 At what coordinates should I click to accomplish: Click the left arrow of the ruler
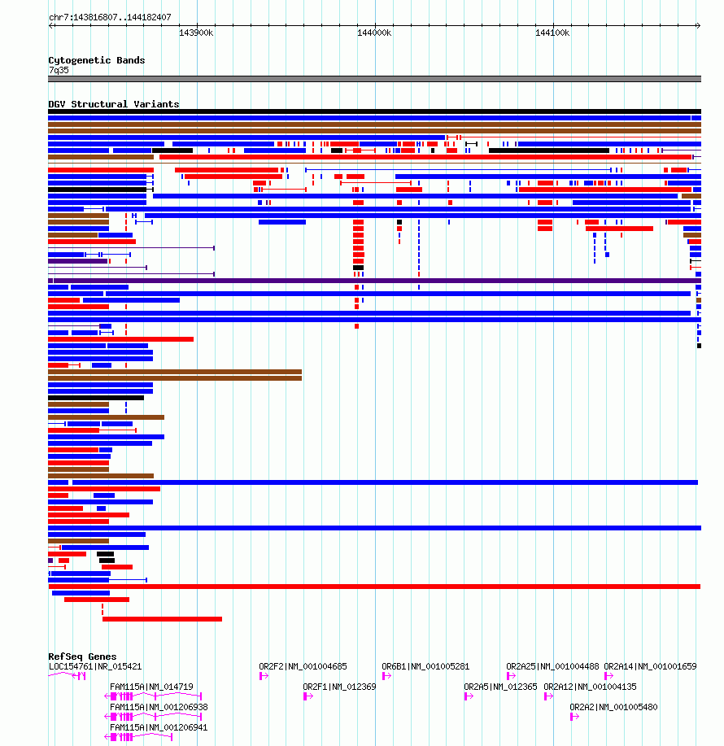tap(51, 26)
